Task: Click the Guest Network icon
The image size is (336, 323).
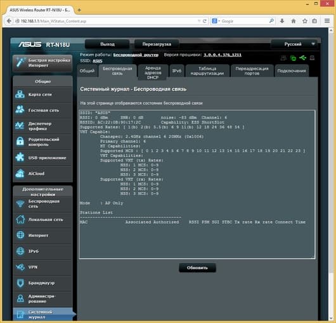Action: (20, 110)
